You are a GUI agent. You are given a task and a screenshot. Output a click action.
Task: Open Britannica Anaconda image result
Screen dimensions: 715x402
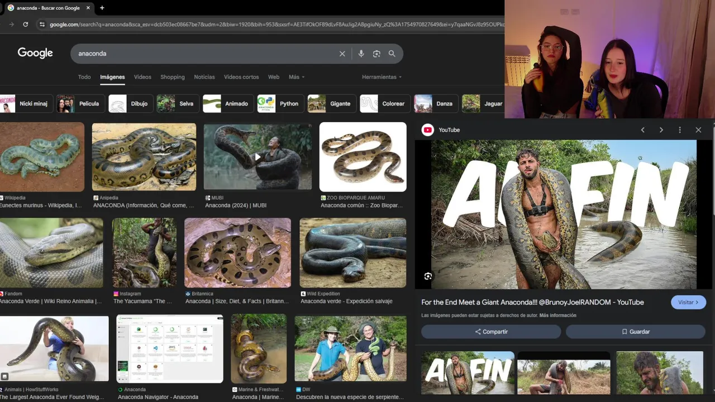coord(237,253)
